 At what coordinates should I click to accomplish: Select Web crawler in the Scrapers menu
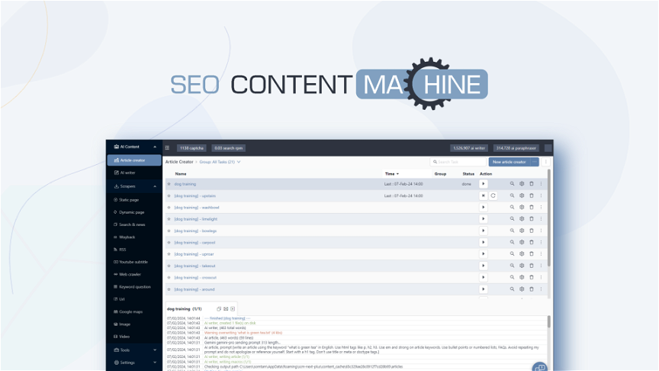pyautogui.click(x=130, y=274)
